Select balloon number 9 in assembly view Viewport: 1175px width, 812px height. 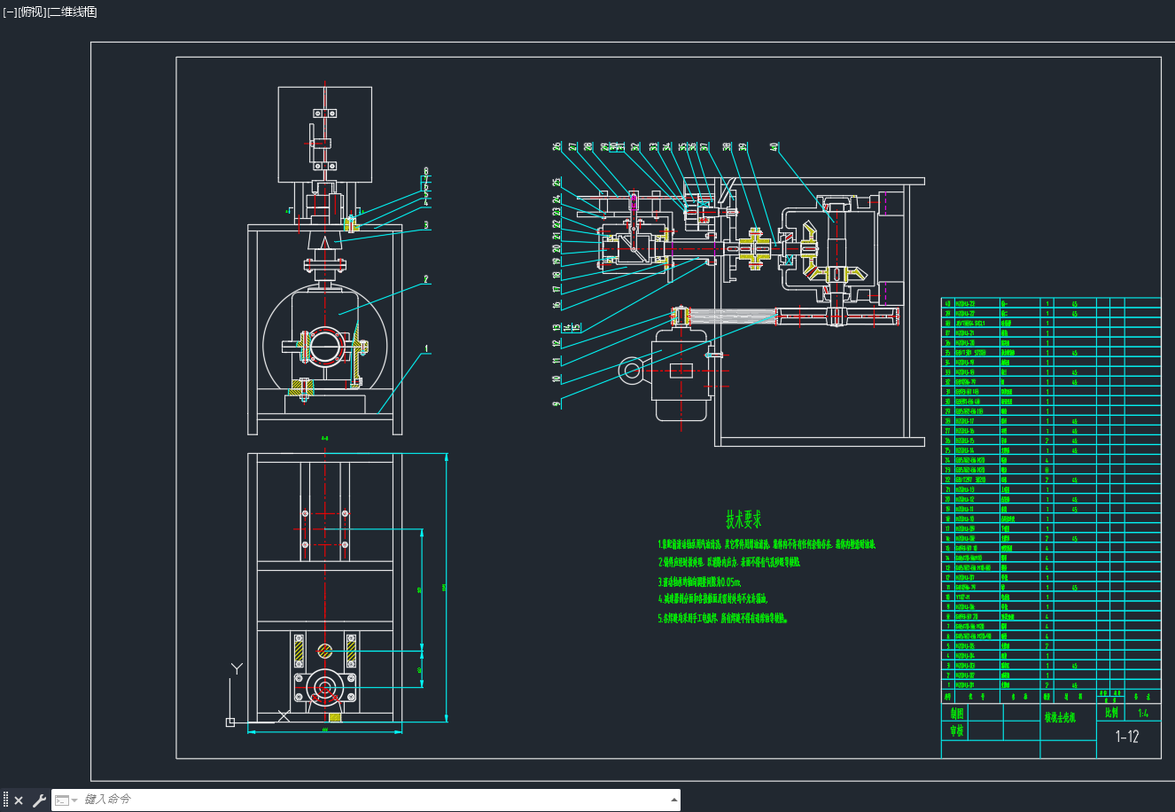coord(556,403)
